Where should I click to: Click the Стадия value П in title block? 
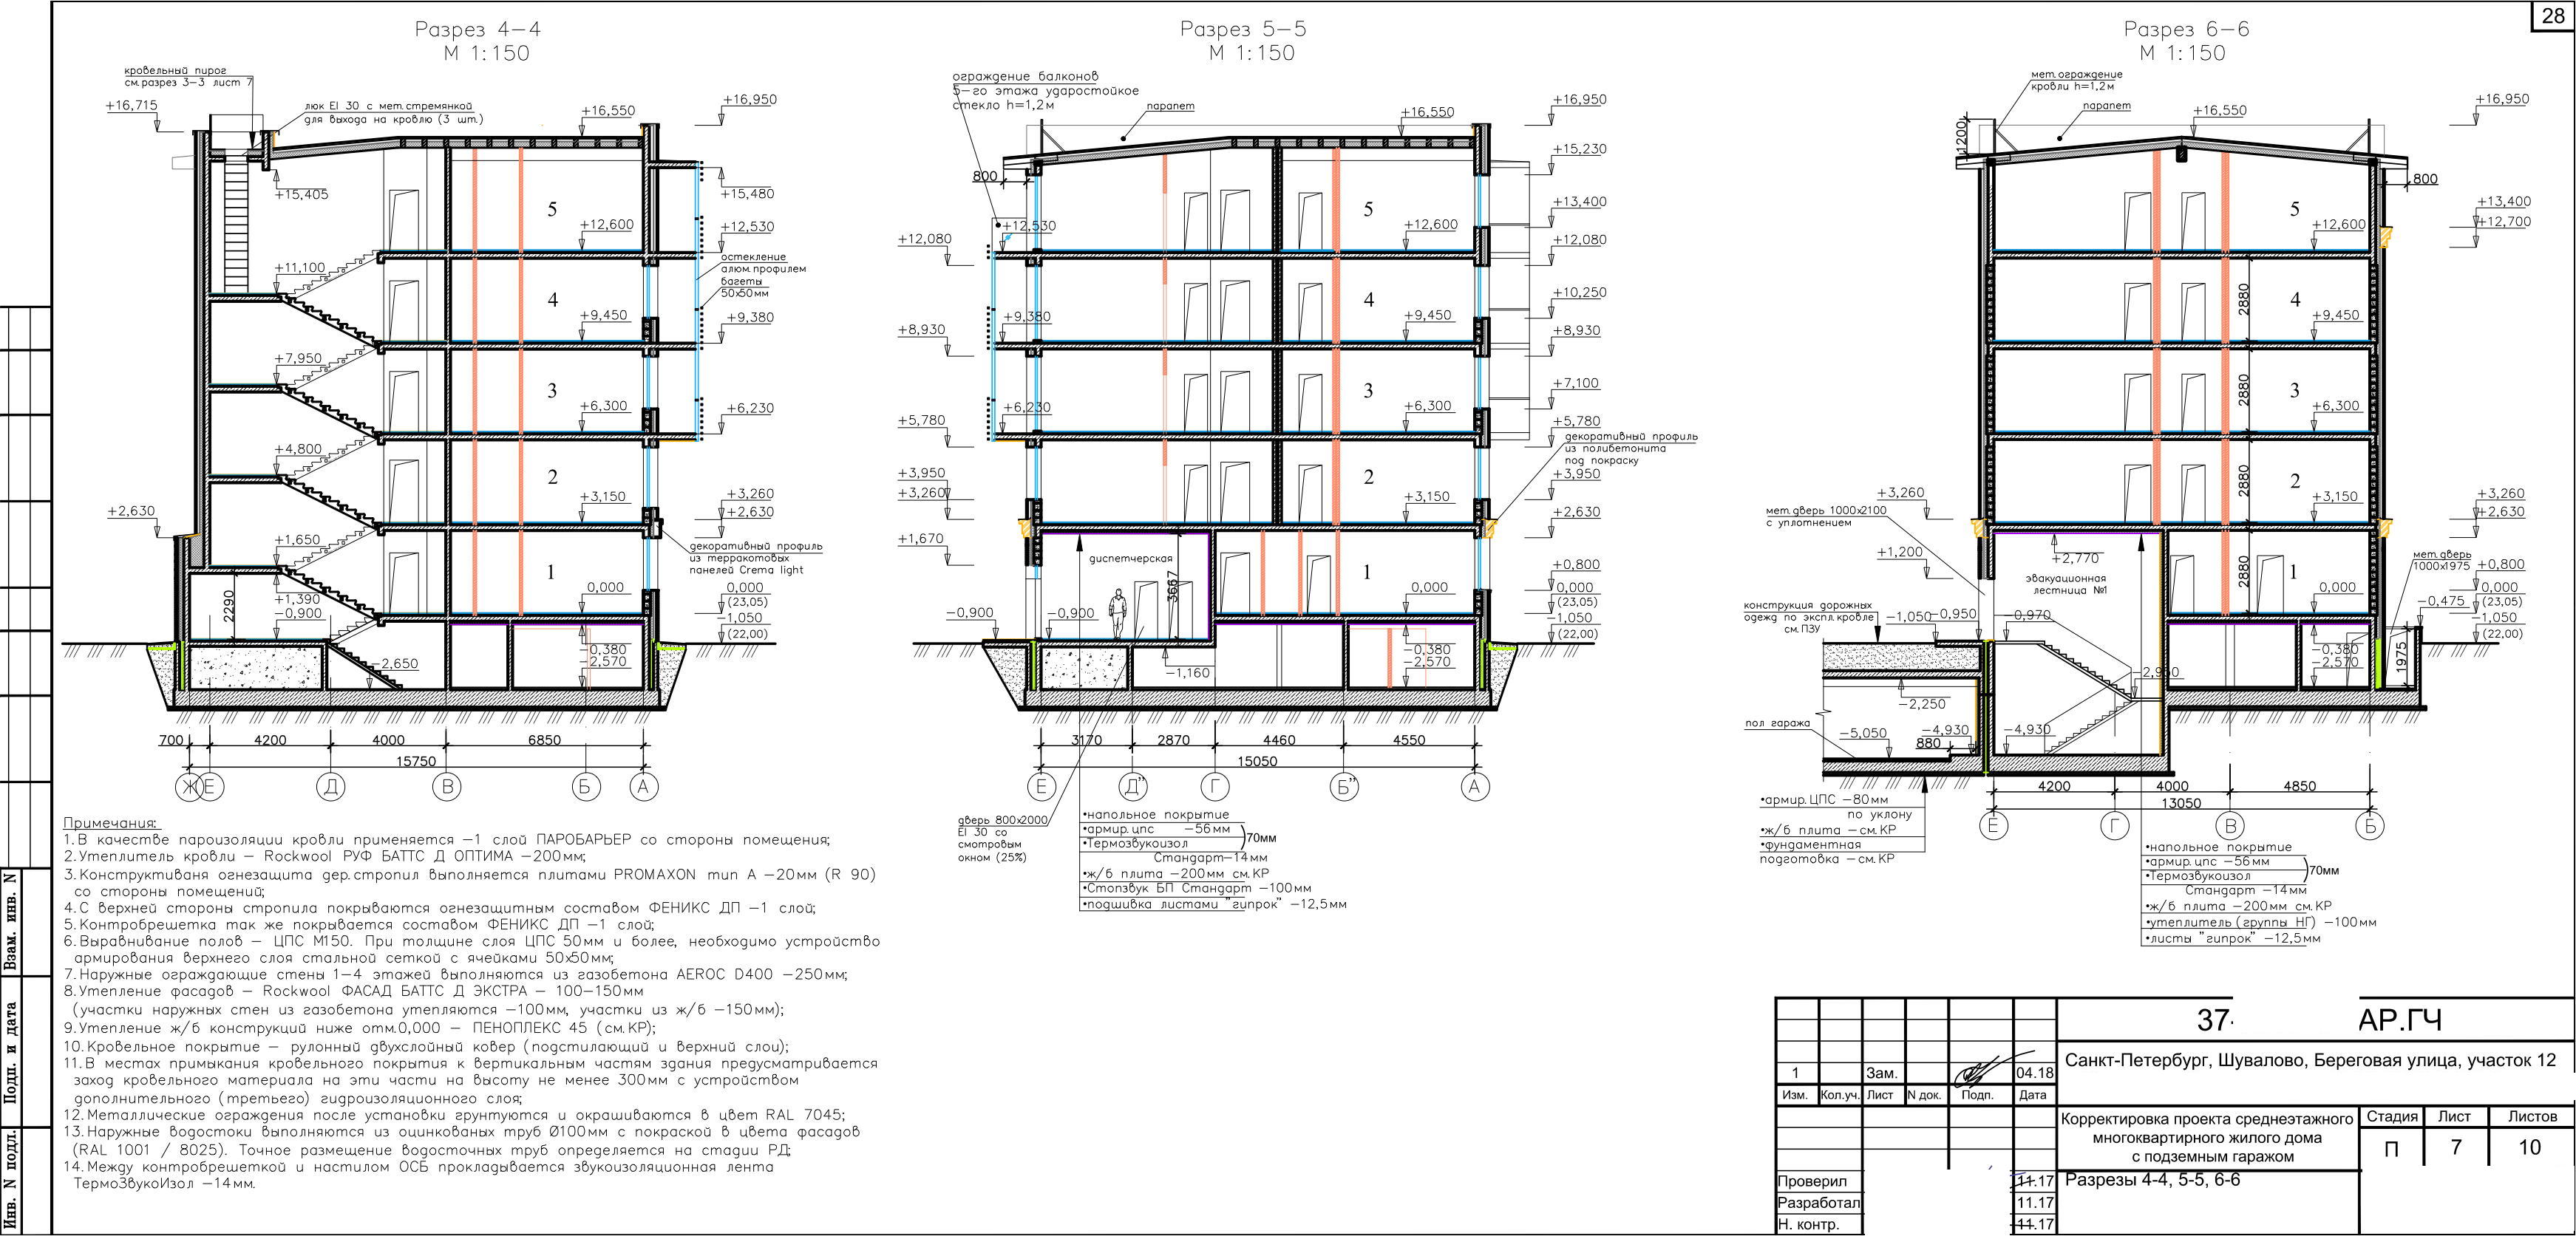2391,1149
